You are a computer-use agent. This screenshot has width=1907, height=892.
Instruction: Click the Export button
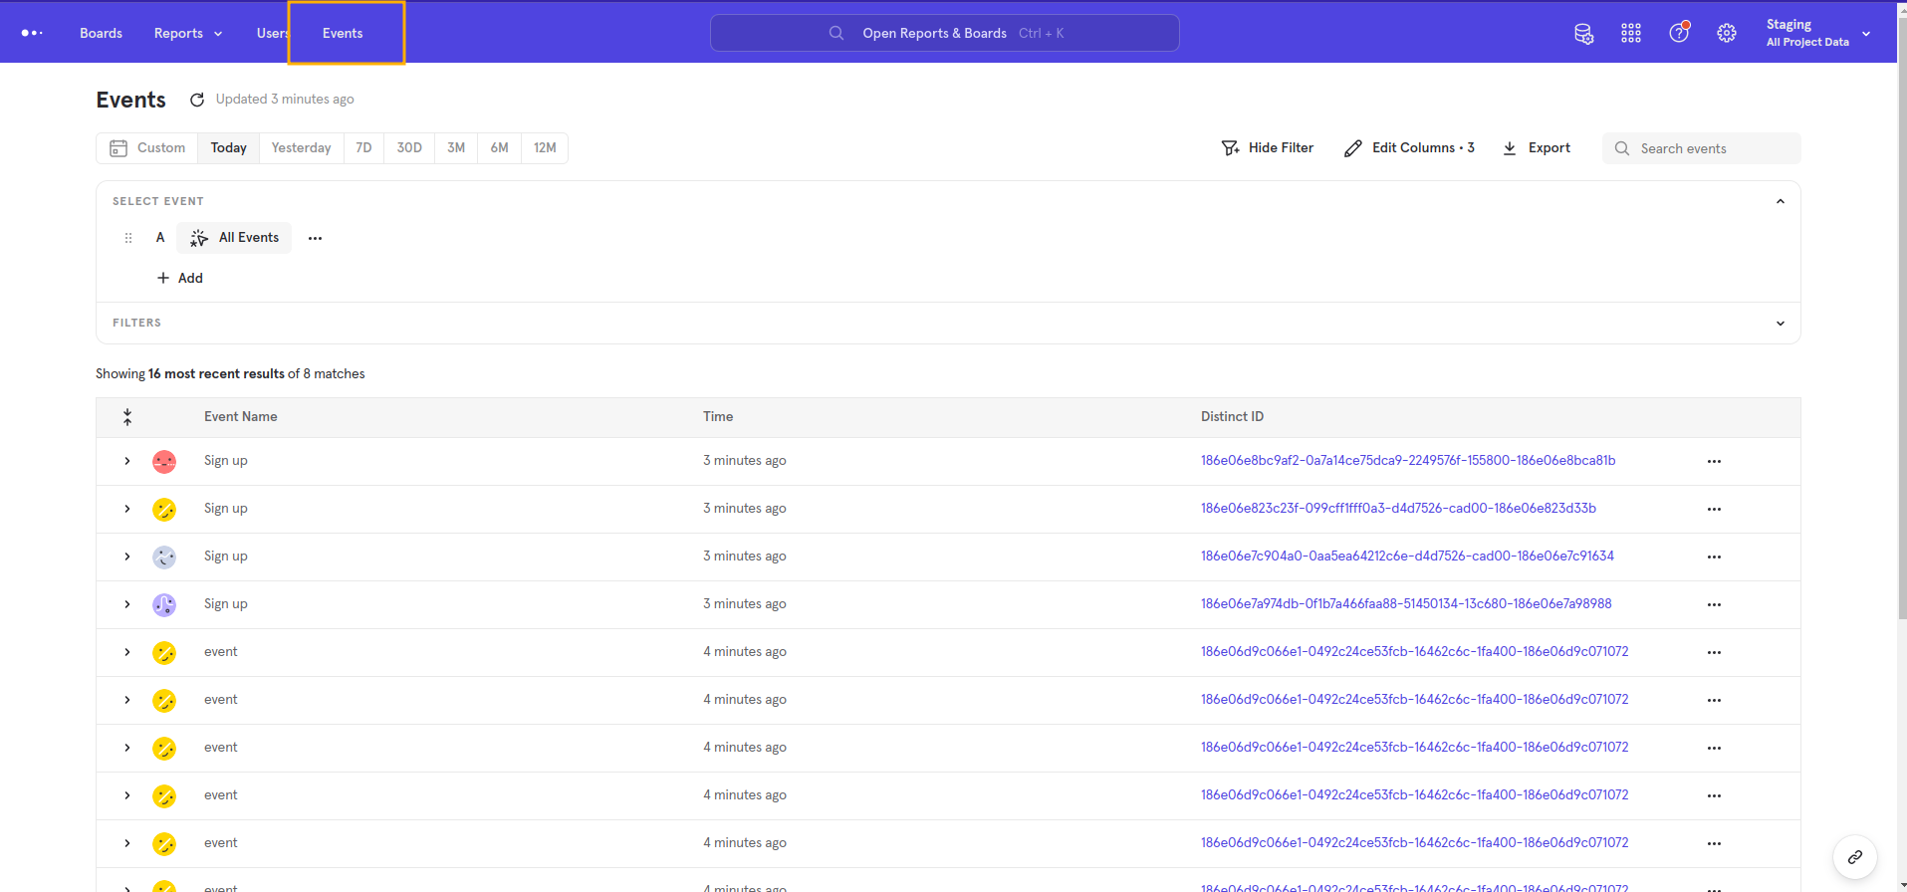click(x=1537, y=148)
